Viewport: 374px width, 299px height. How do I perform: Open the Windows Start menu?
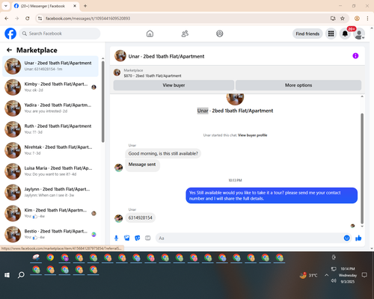(7, 275)
